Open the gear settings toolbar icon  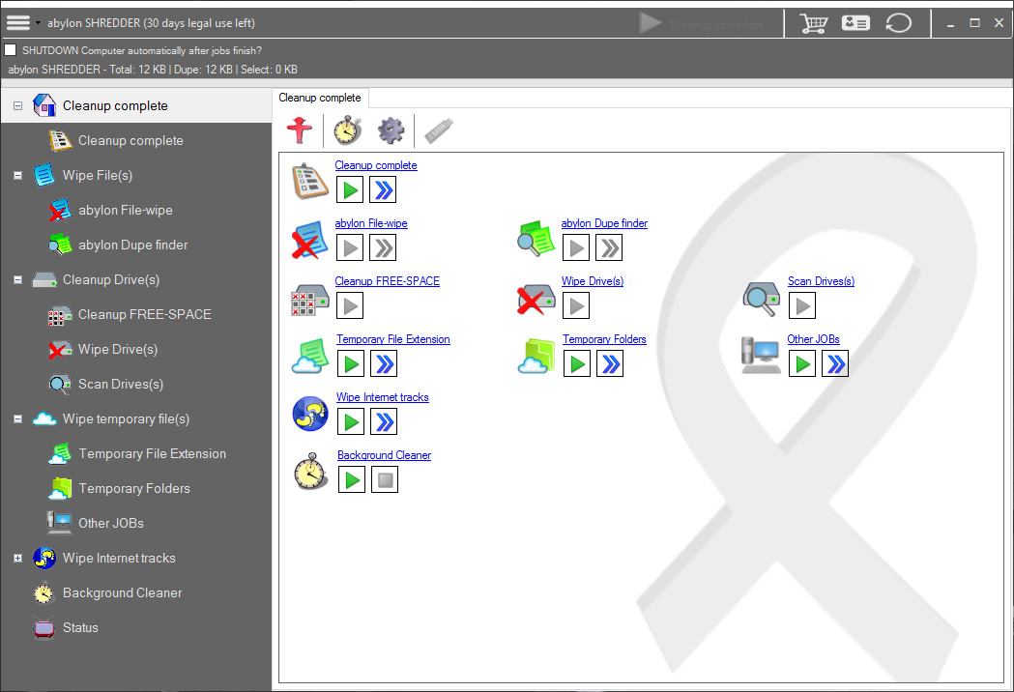(391, 130)
